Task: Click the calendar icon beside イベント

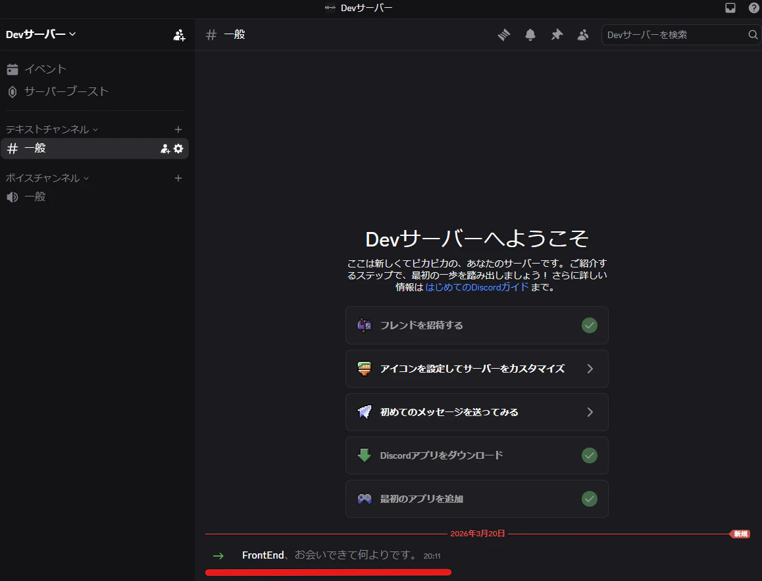Action: pos(13,70)
